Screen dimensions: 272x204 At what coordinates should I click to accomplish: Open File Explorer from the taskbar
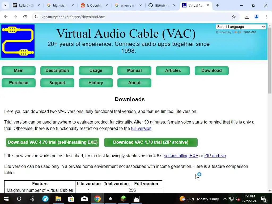tap(58, 199)
